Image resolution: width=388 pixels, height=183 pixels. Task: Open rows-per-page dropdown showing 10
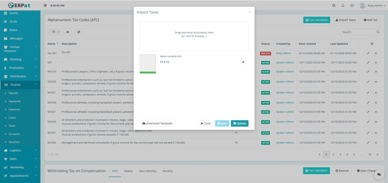tap(54, 32)
